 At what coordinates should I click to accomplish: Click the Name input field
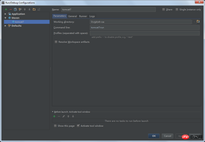pos(108,9)
